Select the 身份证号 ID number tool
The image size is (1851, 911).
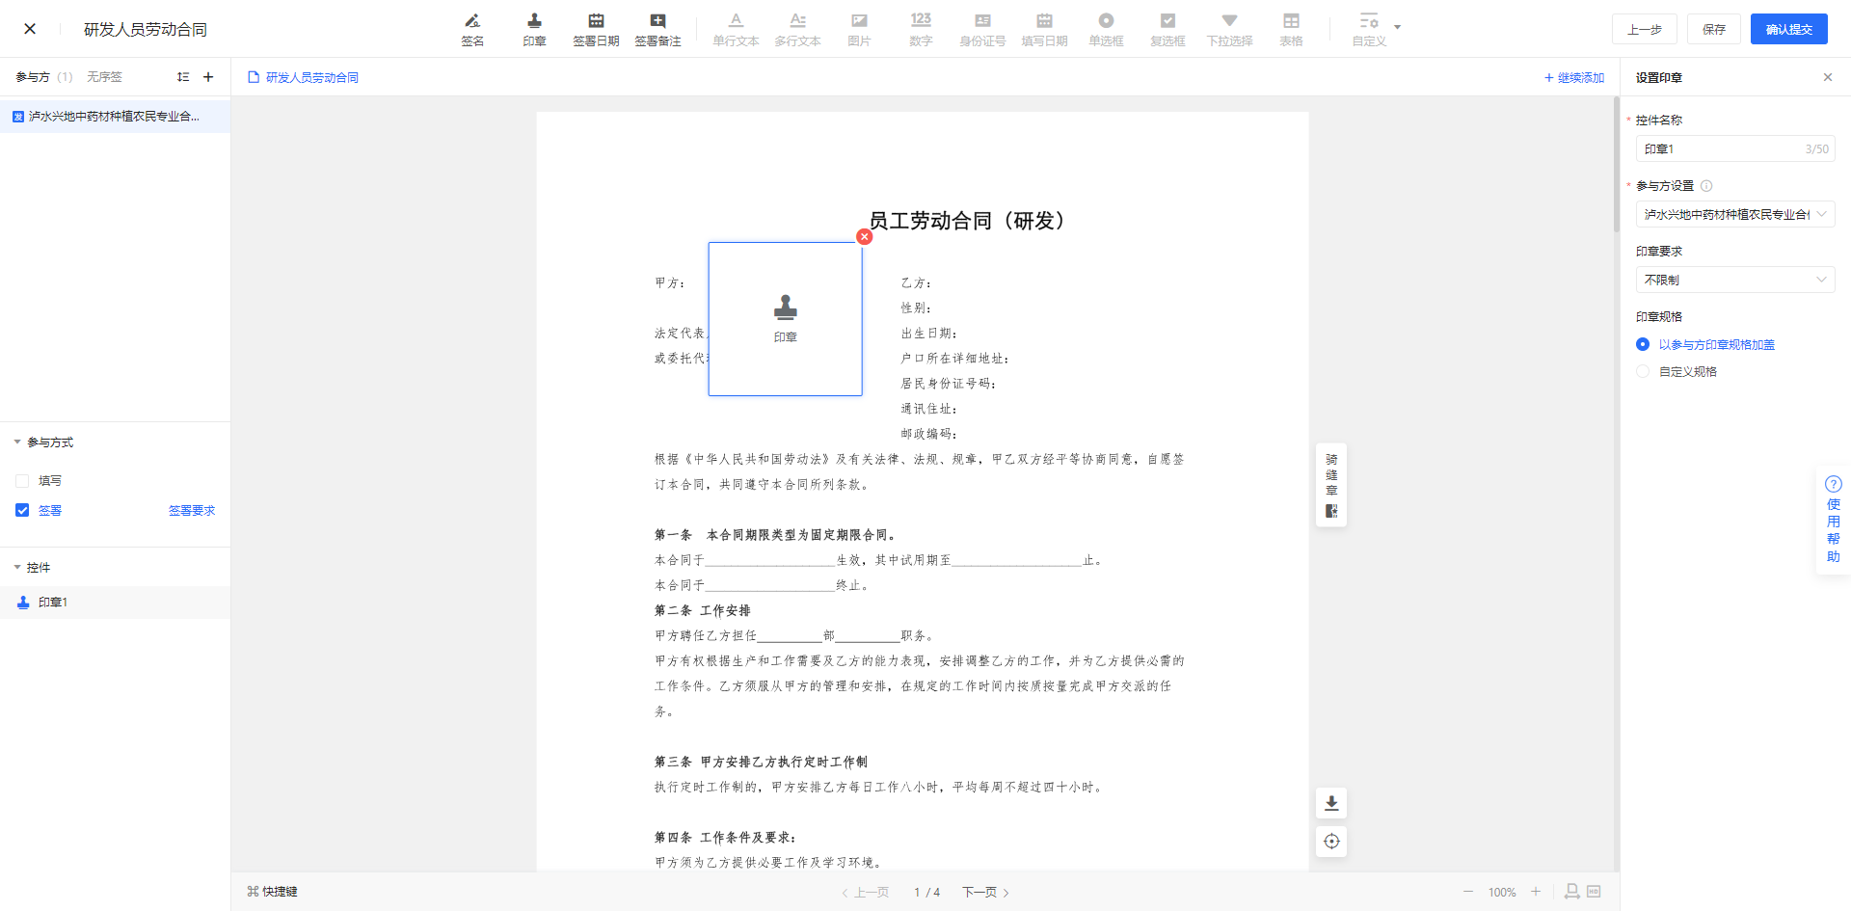[982, 30]
